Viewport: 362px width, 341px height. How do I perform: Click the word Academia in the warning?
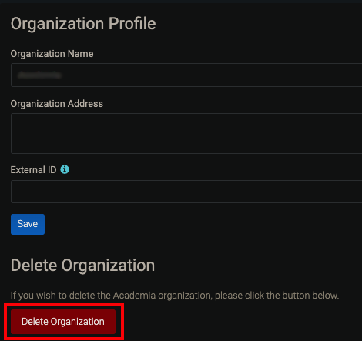134,296
